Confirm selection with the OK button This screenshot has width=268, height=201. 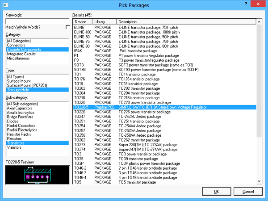coord(216,191)
